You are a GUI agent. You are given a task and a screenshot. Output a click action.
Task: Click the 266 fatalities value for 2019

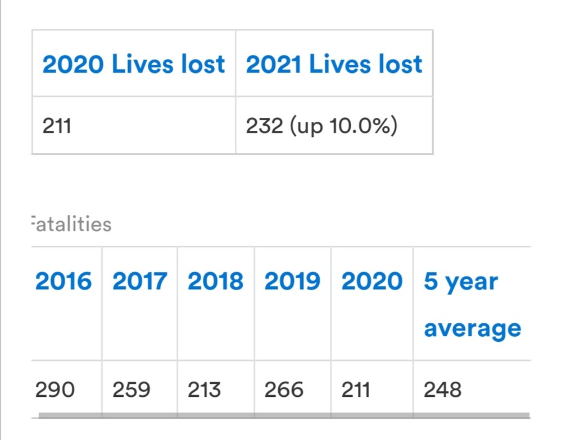tap(284, 389)
